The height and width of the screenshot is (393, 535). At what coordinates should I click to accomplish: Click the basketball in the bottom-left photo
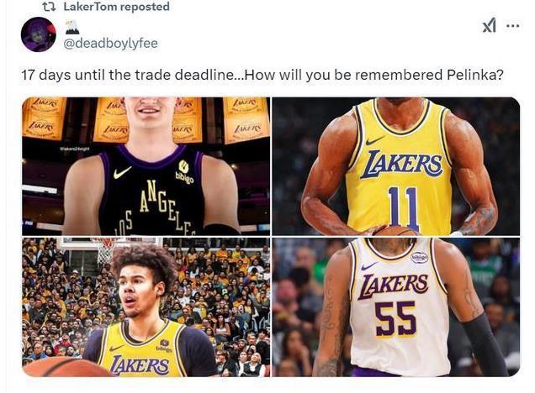(66, 366)
